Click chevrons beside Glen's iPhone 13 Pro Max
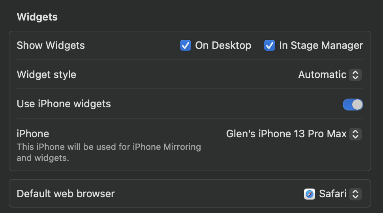The height and width of the screenshot is (213, 383). [x=355, y=134]
